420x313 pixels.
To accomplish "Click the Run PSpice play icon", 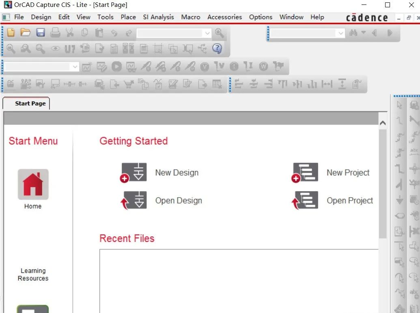I will pos(116,66).
